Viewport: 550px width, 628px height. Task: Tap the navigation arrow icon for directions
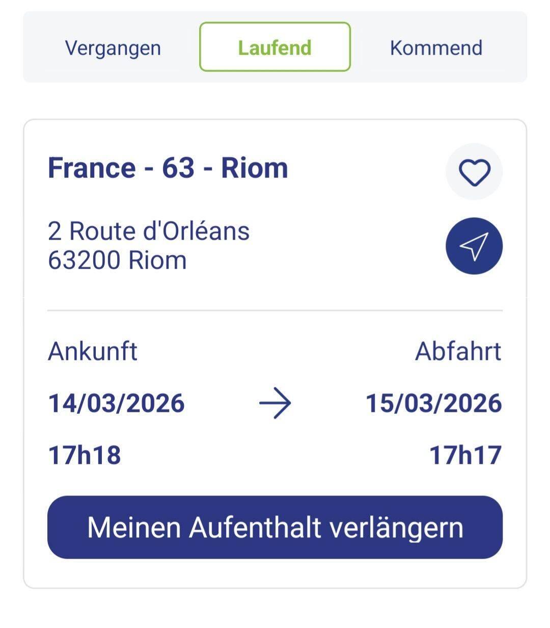point(474,246)
